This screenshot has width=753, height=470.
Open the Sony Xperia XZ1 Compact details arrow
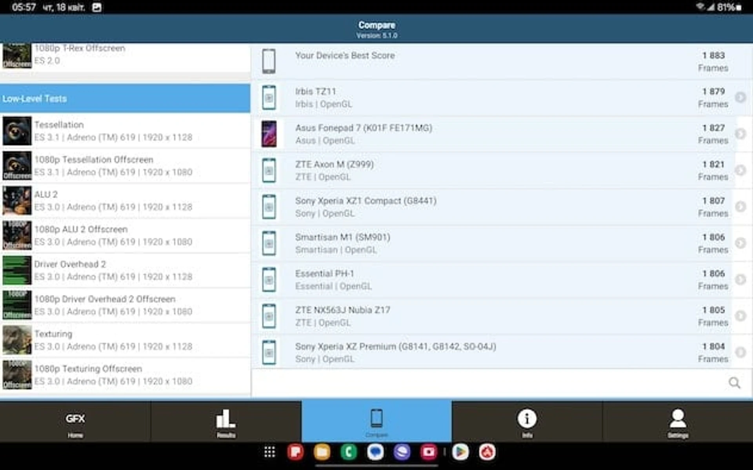point(740,206)
